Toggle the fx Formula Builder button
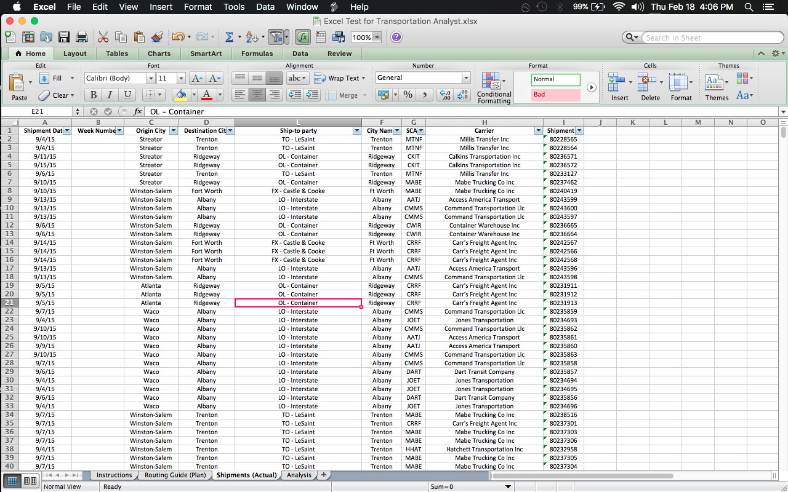Image resolution: width=788 pixels, height=492 pixels. 302,37
